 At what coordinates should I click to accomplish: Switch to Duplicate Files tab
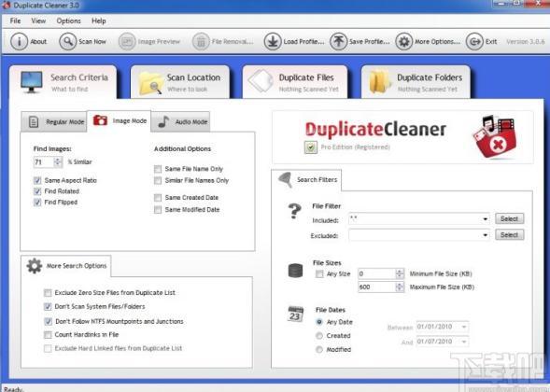[x=295, y=82]
